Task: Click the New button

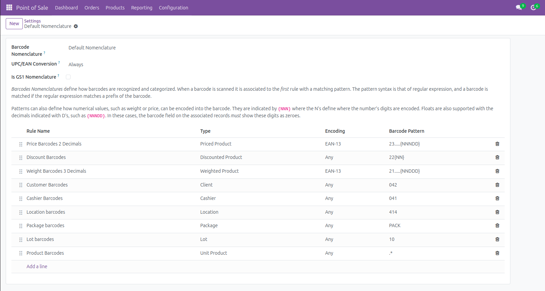Action: tap(14, 24)
